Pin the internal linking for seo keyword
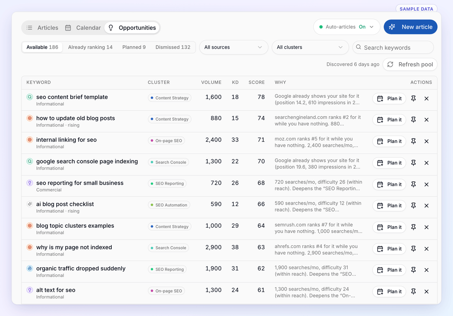The width and height of the screenshot is (453, 316). tap(413, 141)
